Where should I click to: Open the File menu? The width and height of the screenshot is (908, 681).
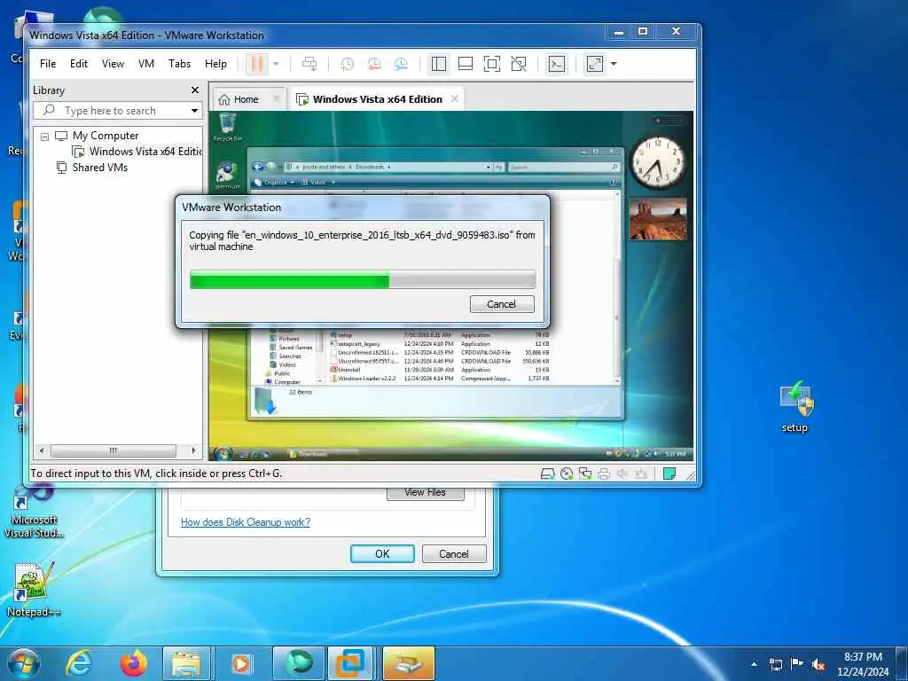[48, 64]
